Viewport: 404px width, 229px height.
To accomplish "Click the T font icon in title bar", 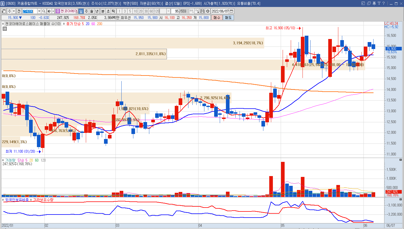I will pos(379,3).
